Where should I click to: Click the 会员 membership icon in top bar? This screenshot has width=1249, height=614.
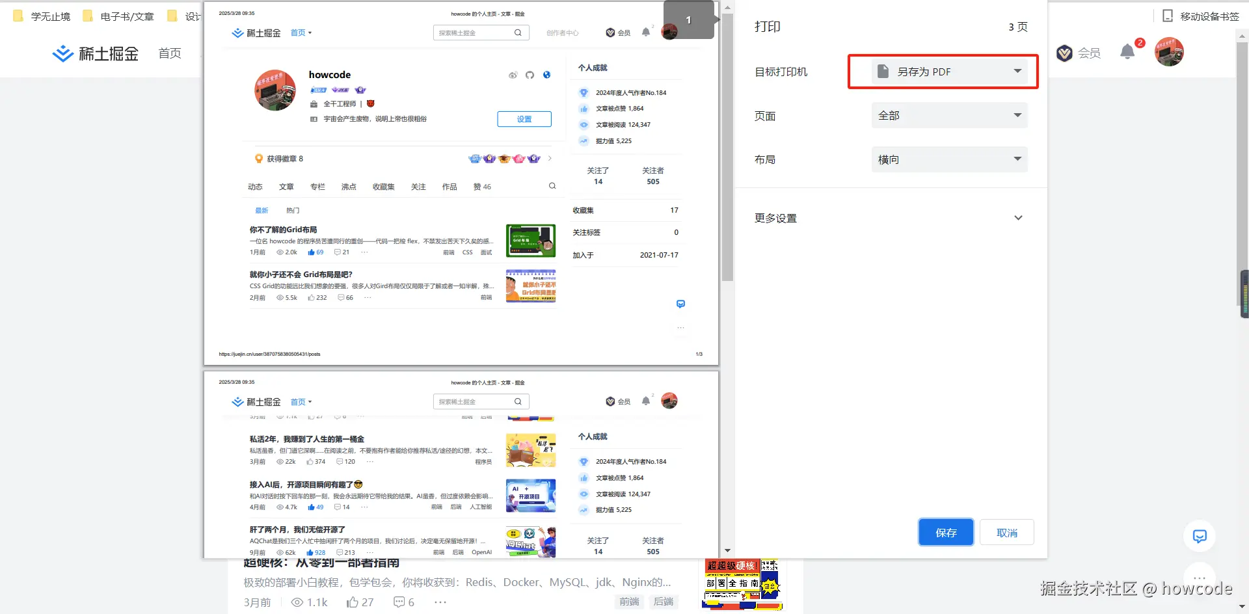pos(1064,53)
